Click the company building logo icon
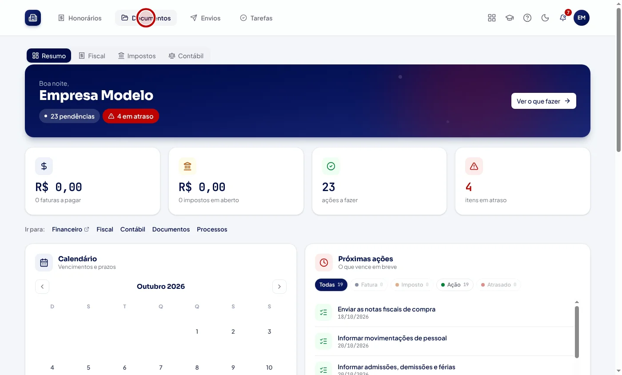The width and height of the screenshot is (622, 375). (33, 18)
